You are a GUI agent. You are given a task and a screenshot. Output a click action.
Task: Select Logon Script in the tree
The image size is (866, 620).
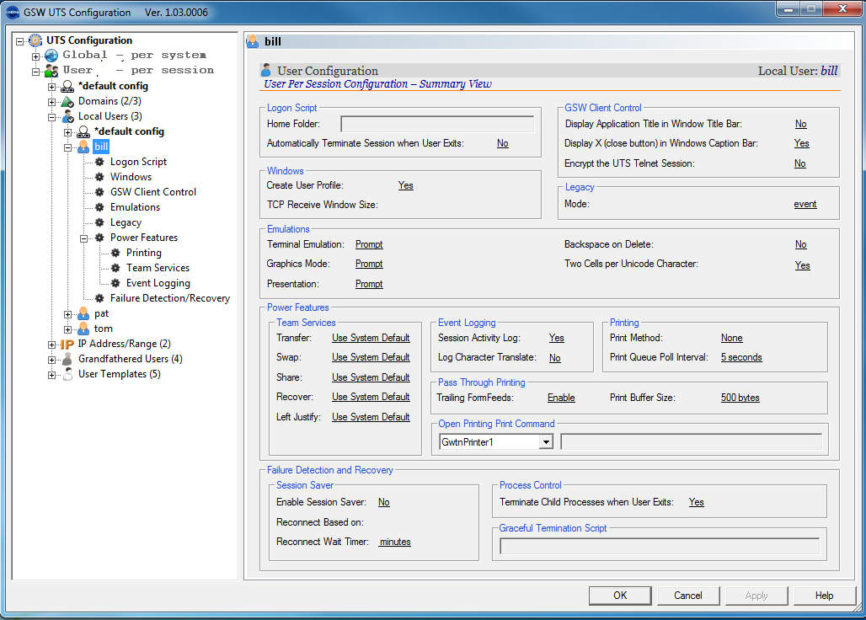coord(138,162)
